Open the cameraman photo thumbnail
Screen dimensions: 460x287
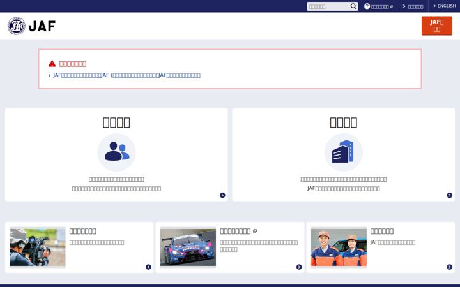click(38, 247)
